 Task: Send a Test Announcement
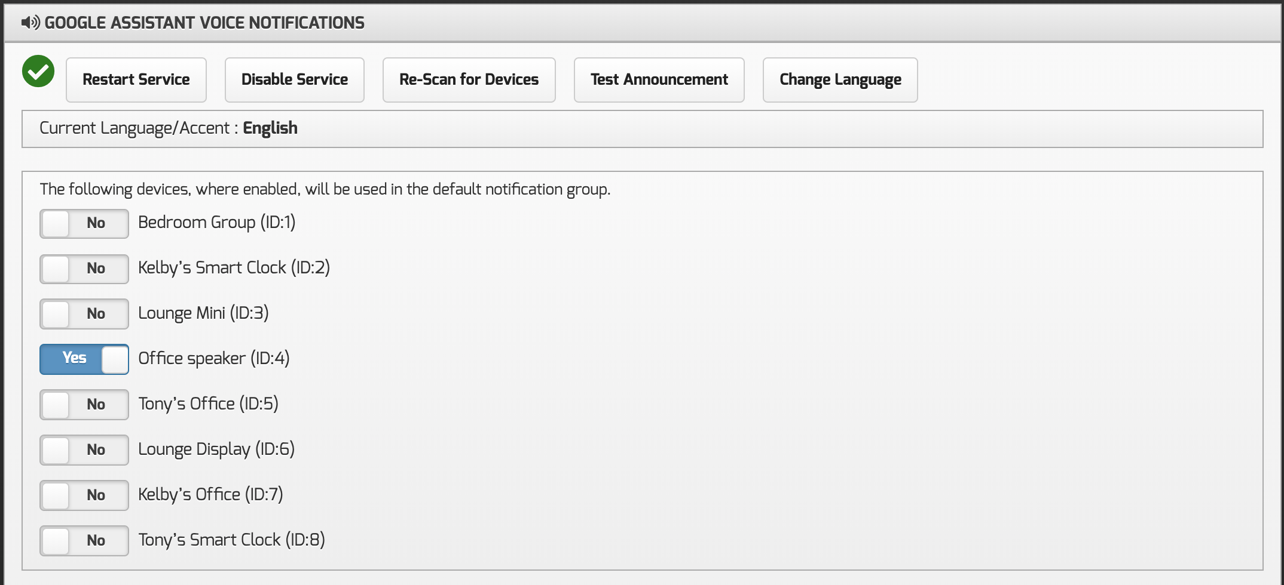click(x=659, y=80)
